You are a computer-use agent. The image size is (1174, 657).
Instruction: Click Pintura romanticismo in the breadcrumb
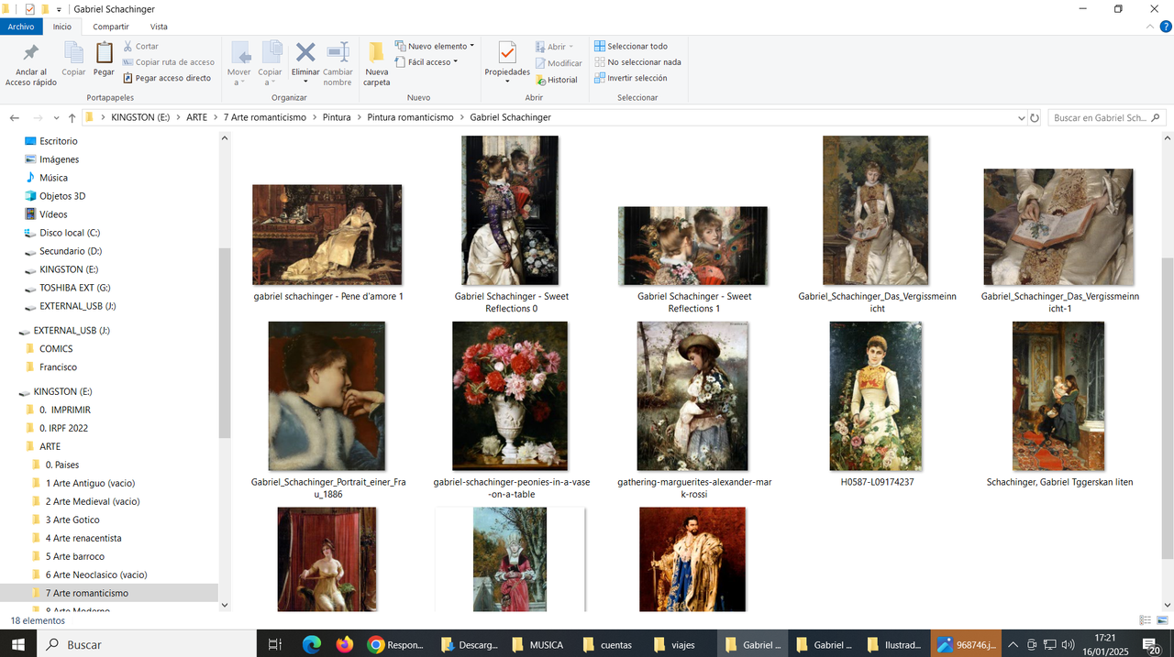(x=410, y=118)
